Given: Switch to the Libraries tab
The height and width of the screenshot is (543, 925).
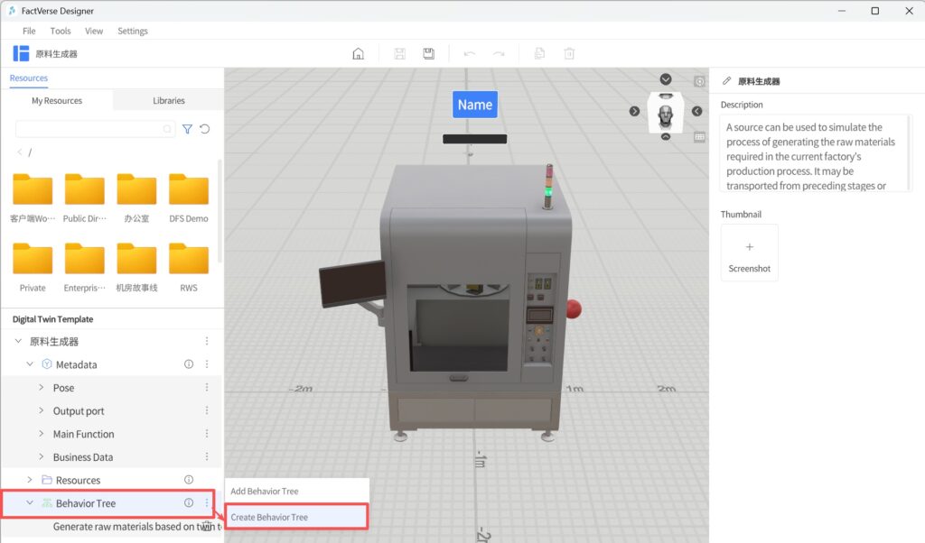Looking at the screenshot, I should tap(169, 101).
